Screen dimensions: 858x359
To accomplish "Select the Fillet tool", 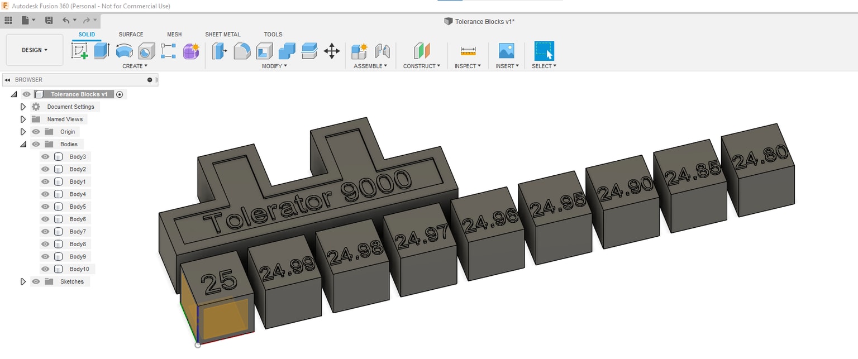I will 242,51.
